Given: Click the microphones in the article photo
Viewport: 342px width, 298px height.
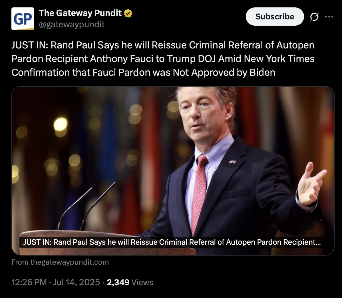Looking at the screenshot, I should [87, 206].
